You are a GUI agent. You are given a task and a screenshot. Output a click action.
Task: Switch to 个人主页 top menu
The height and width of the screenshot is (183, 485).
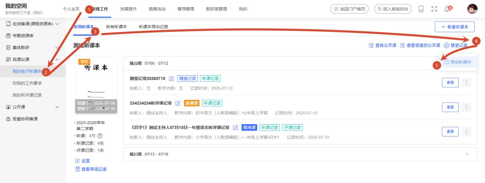click(x=72, y=9)
